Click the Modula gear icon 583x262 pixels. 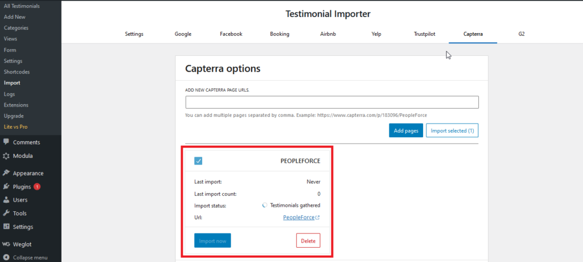pos(6,156)
